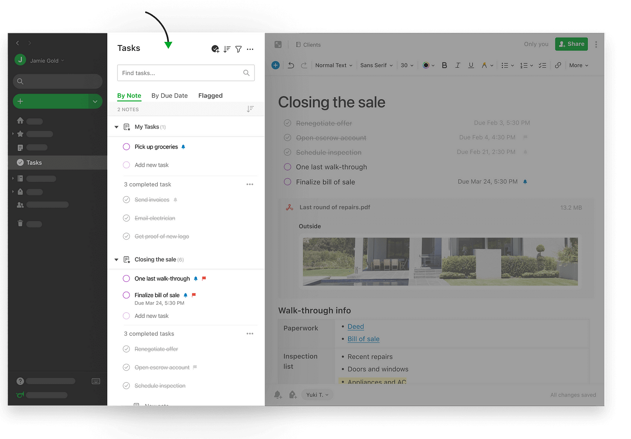Open the Tasks panel more options menu
The width and height of the screenshot is (631, 439).
(250, 49)
